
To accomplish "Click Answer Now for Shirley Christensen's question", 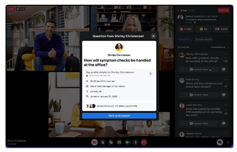I will point(199,69).
